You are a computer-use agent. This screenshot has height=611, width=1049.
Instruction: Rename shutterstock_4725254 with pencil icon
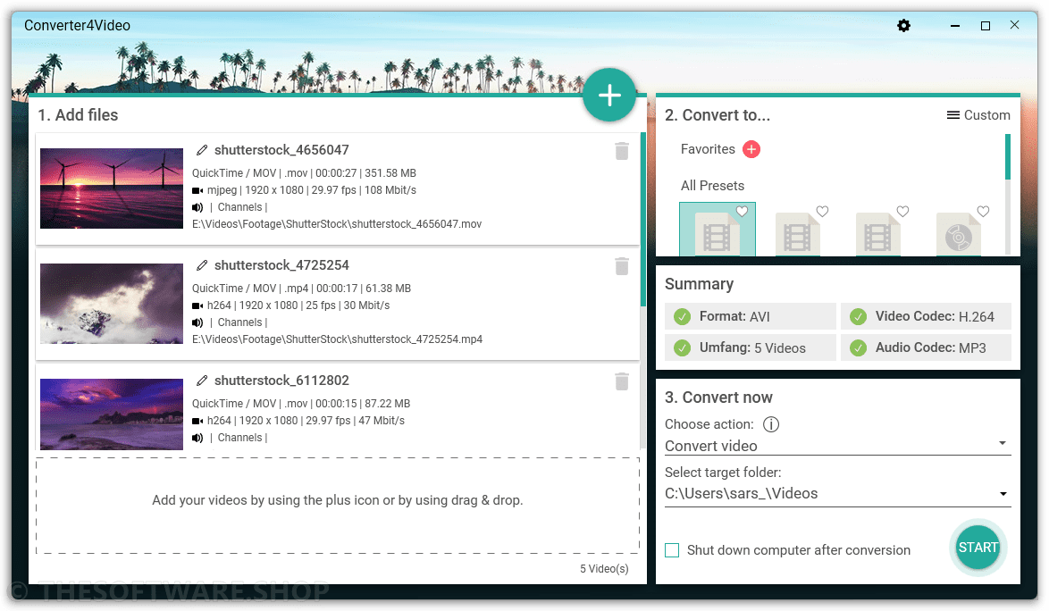click(x=201, y=265)
